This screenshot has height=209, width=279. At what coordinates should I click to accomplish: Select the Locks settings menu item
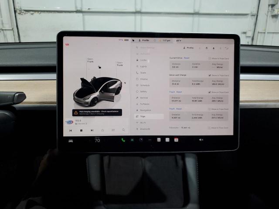(143, 60)
